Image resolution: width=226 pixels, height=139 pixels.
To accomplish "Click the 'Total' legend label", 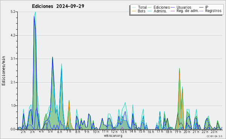I will pos(142,7).
